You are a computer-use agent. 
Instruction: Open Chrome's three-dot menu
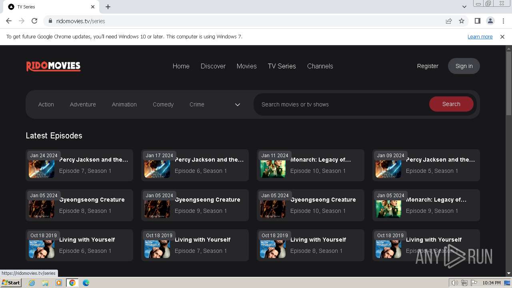tap(503, 21)
